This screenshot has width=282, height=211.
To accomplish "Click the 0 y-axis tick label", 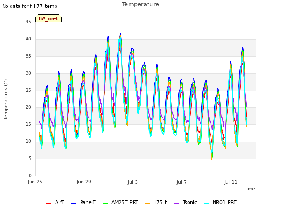I will click(x=30, y=175).
